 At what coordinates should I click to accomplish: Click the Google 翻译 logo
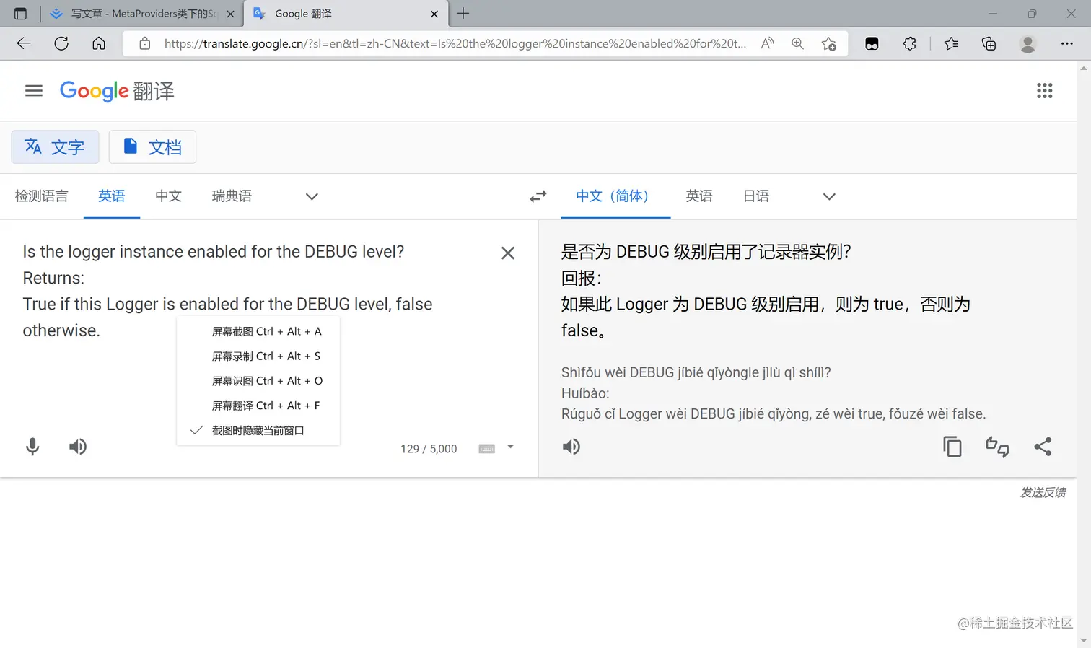(x=117, y=91)
